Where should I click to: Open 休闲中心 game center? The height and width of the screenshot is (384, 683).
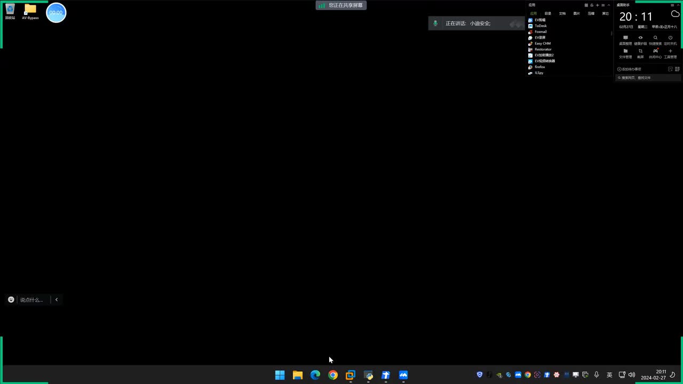click(x=655, y=53)
